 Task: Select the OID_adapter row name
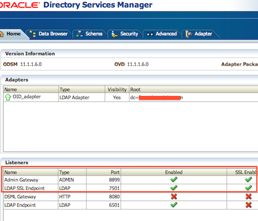[26, 97]
